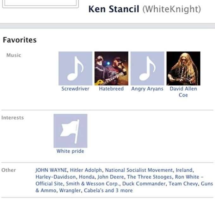Follow the David Allen Coe name link
The height and width of the screenshot is (199, 215).
click(183, 92)
